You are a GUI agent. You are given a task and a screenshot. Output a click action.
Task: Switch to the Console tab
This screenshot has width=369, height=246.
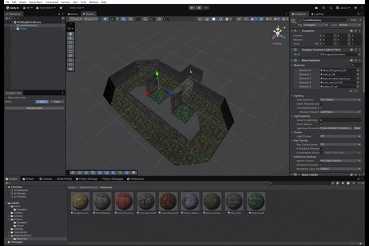pos(46,179)
